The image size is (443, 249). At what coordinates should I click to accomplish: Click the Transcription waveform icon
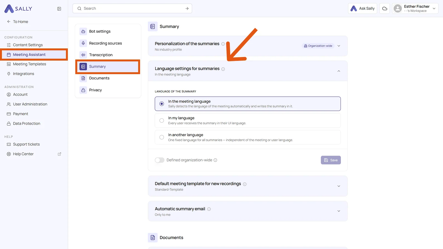pyautogui.click(x=83, y=55)
